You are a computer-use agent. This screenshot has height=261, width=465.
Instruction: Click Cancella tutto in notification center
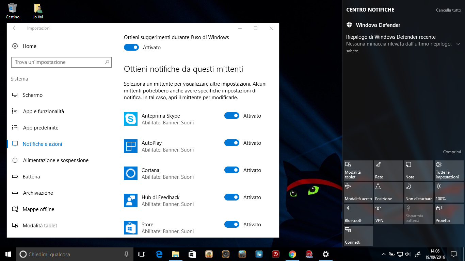click(x=448, y=10)
